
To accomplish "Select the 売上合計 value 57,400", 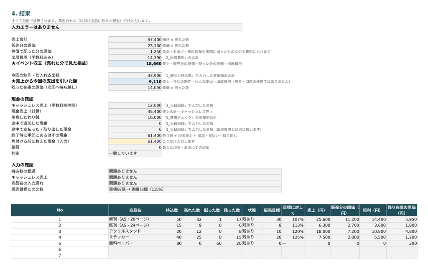I will click(135, 40).
